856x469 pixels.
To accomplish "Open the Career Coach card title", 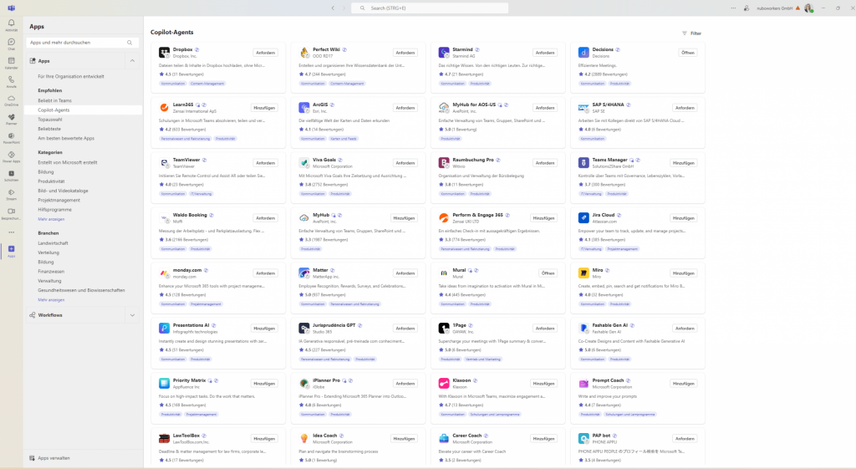I will pos(466,436).
